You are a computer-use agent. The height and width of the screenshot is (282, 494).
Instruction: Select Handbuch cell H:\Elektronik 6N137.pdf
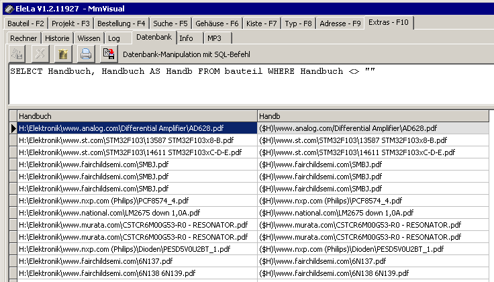click(x=137, y=261)
